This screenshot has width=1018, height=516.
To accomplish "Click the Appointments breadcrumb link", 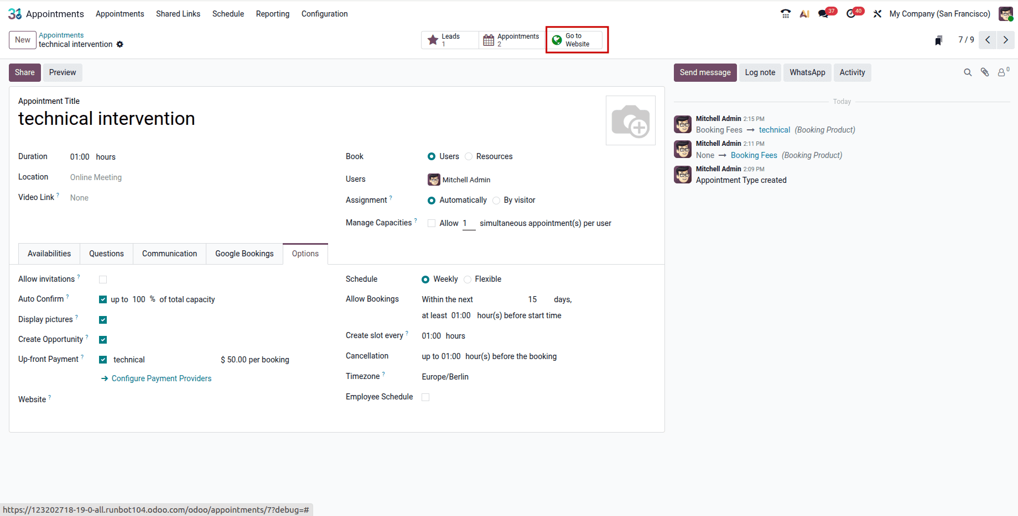I will click(61, 35).
